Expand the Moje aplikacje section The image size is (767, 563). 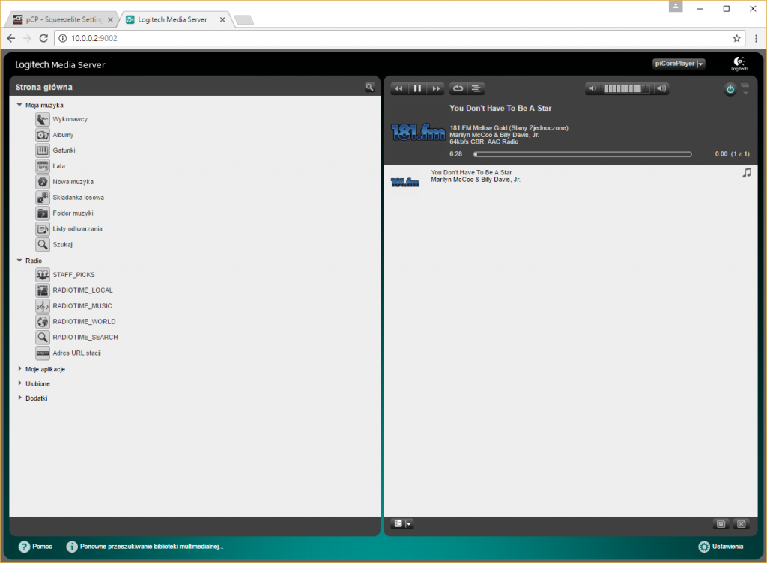[19, 368]
